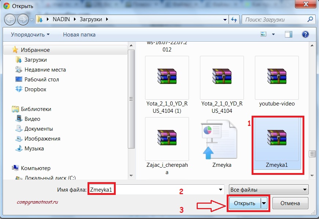Click the navigation pane scrollbar thumb
This screenshot has width=319, height=219.
[x=131, y=99]
